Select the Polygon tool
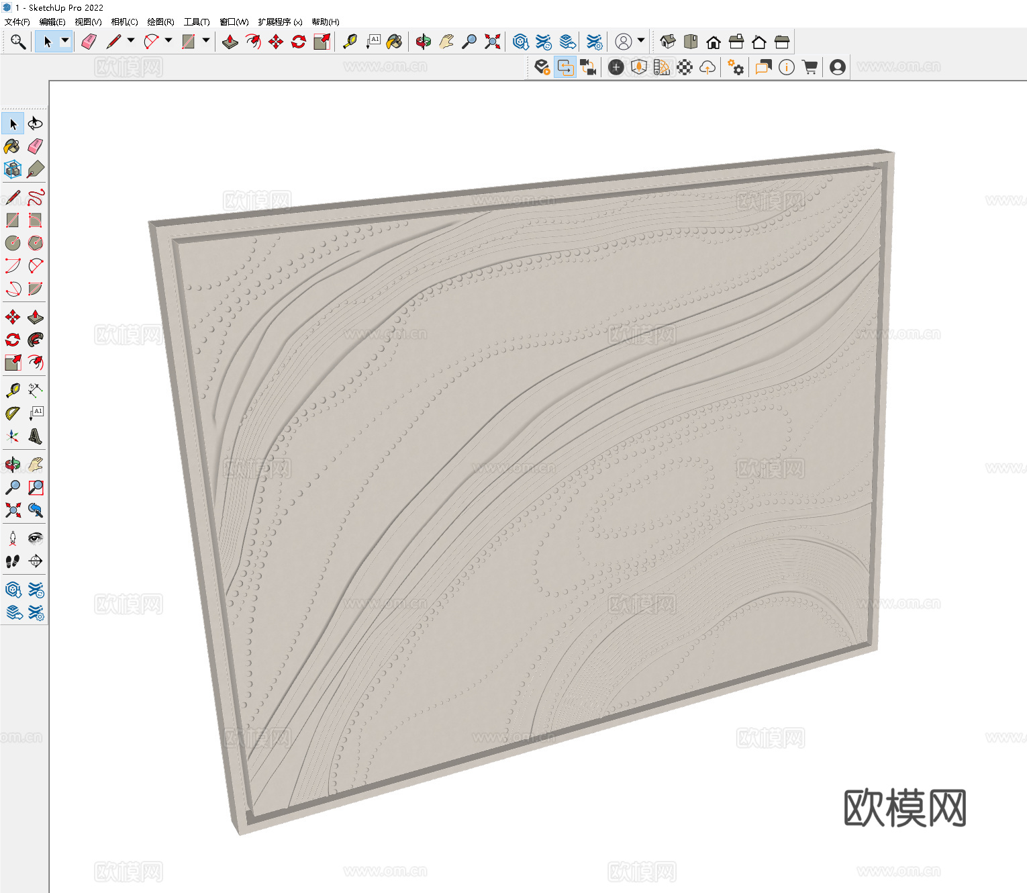The height and width of the screenshot is (893, 1027). (x=36, y=243)
